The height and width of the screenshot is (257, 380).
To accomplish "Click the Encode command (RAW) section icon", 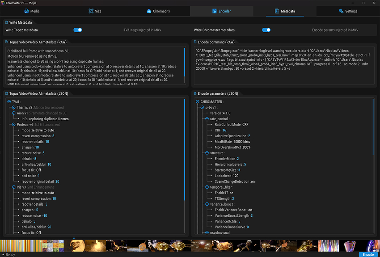I will point(195,42).
